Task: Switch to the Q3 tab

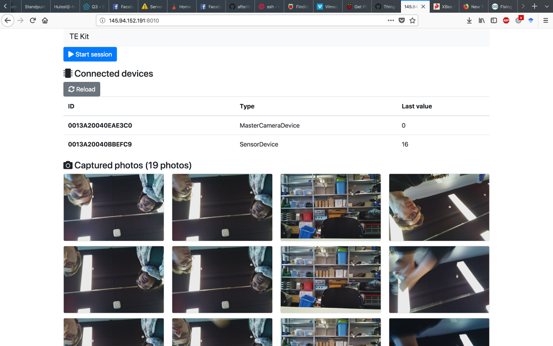Action: coord(94,6)
